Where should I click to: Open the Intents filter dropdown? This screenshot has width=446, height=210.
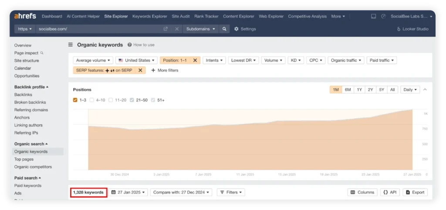tap(214, 60)
